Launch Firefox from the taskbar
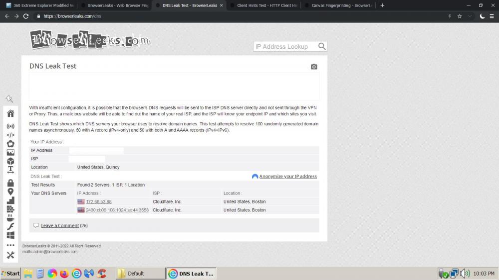This screenshot has height=280, width=499. [64, 274]
